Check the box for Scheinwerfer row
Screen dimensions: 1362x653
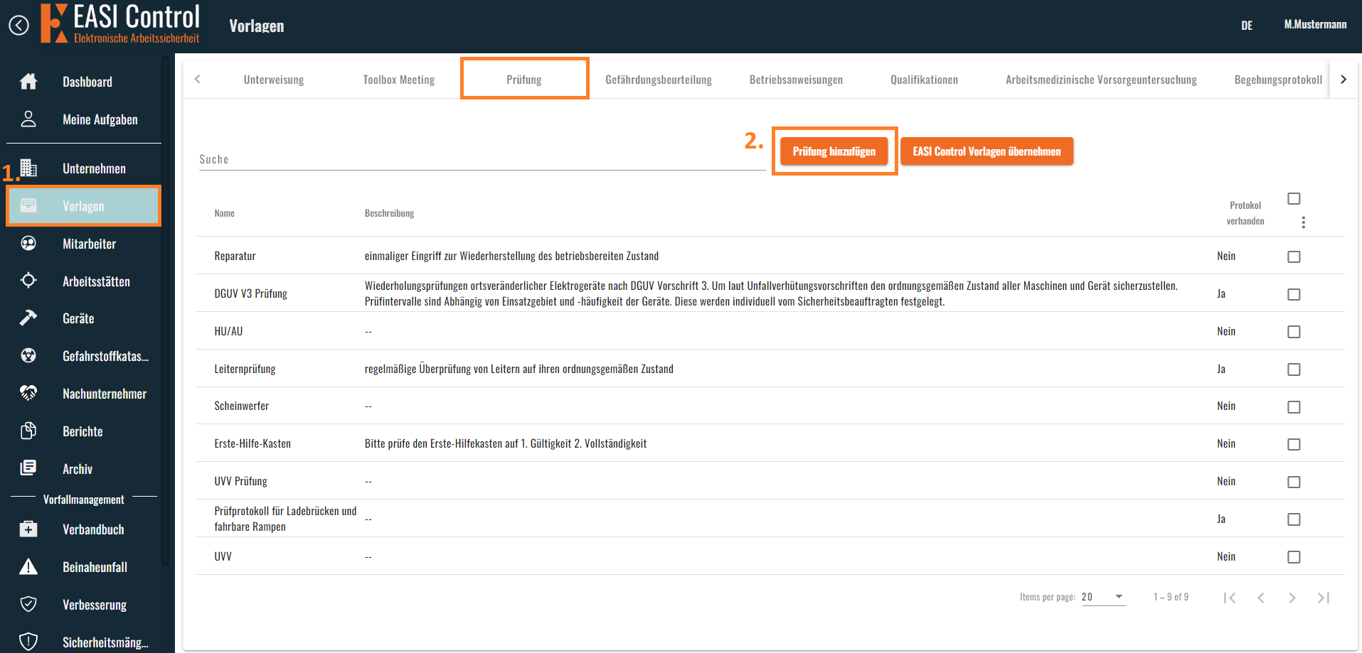[1294, 407]
